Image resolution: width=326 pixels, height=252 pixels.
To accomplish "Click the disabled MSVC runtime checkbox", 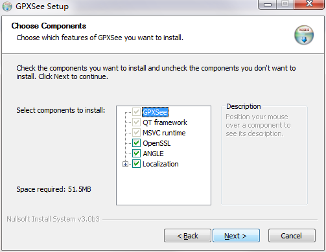I will (136, 133).
